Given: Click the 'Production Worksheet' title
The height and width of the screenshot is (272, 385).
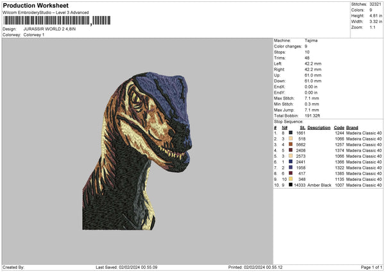Looking at the screenshot, I should click(35, 5).
